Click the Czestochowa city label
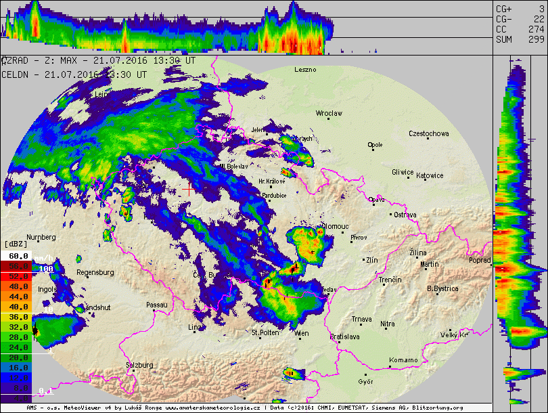This screenshot has width=548, height=413. click(x=429, y=134)
